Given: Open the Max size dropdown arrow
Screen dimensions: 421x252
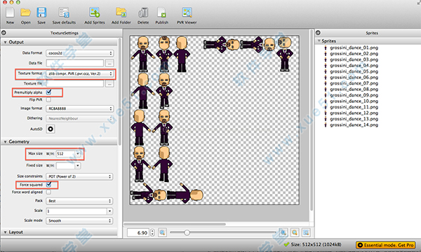Looking at the screenshot, I should point(78,154).
